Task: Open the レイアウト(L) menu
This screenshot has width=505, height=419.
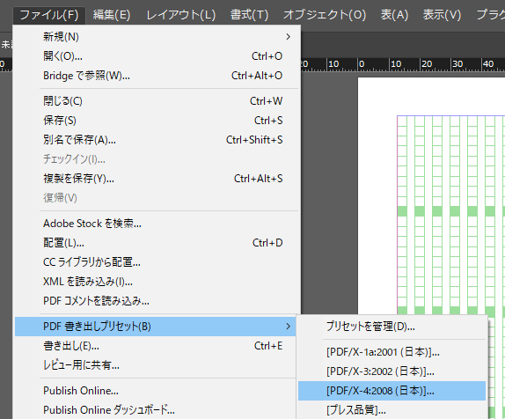Action: click(x=181, y=15)
